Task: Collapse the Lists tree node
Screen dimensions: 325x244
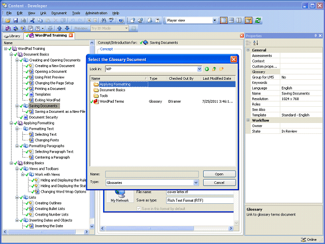Action: (x=17, y=197)
